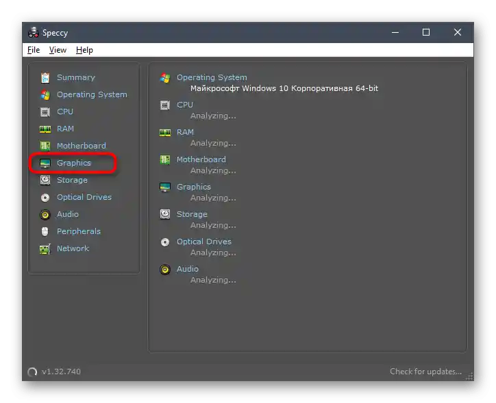Screen dimensions: 496x403
Task: Click the Peripherals mouse icon in sidebar
Action: pos(45,231)
